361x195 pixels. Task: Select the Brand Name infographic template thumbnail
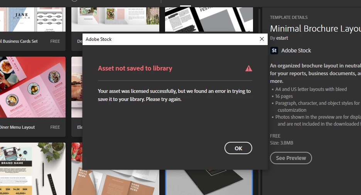[33, 169]
